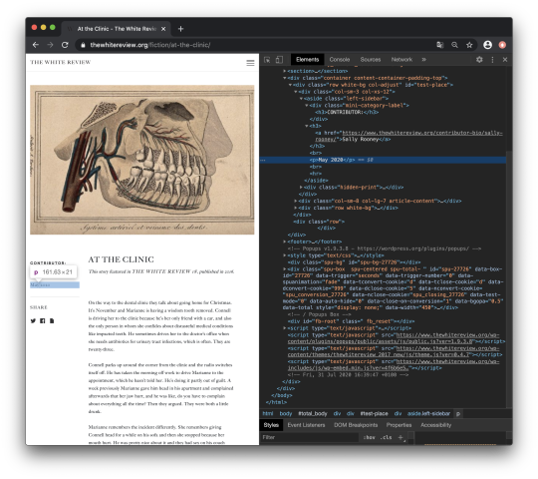Click the Styles filter input field
The height and width of the screenshot is (479, 538).
point(310,437)
